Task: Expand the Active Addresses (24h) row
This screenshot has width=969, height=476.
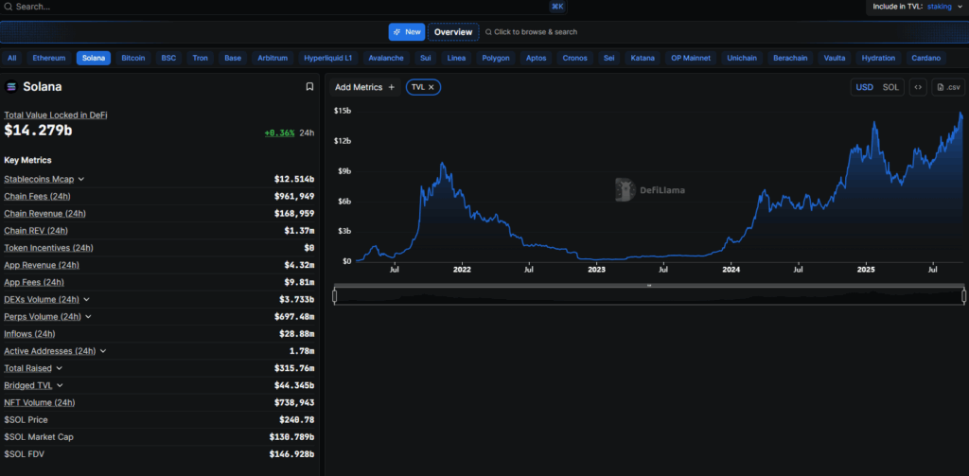Action: tap(102, 351)
